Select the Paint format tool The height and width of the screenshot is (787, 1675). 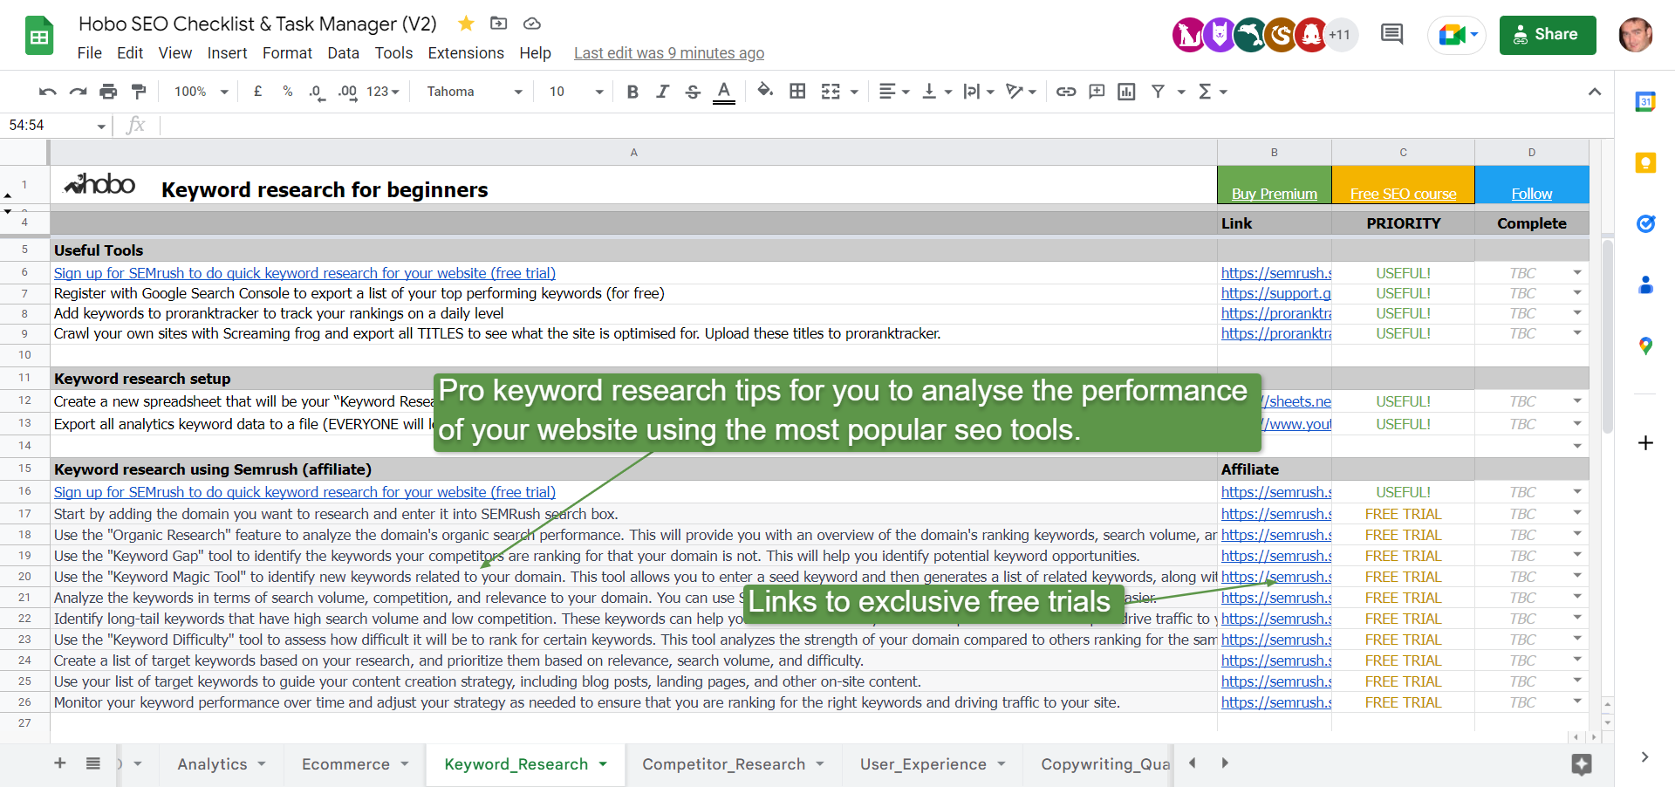point(139,92)
